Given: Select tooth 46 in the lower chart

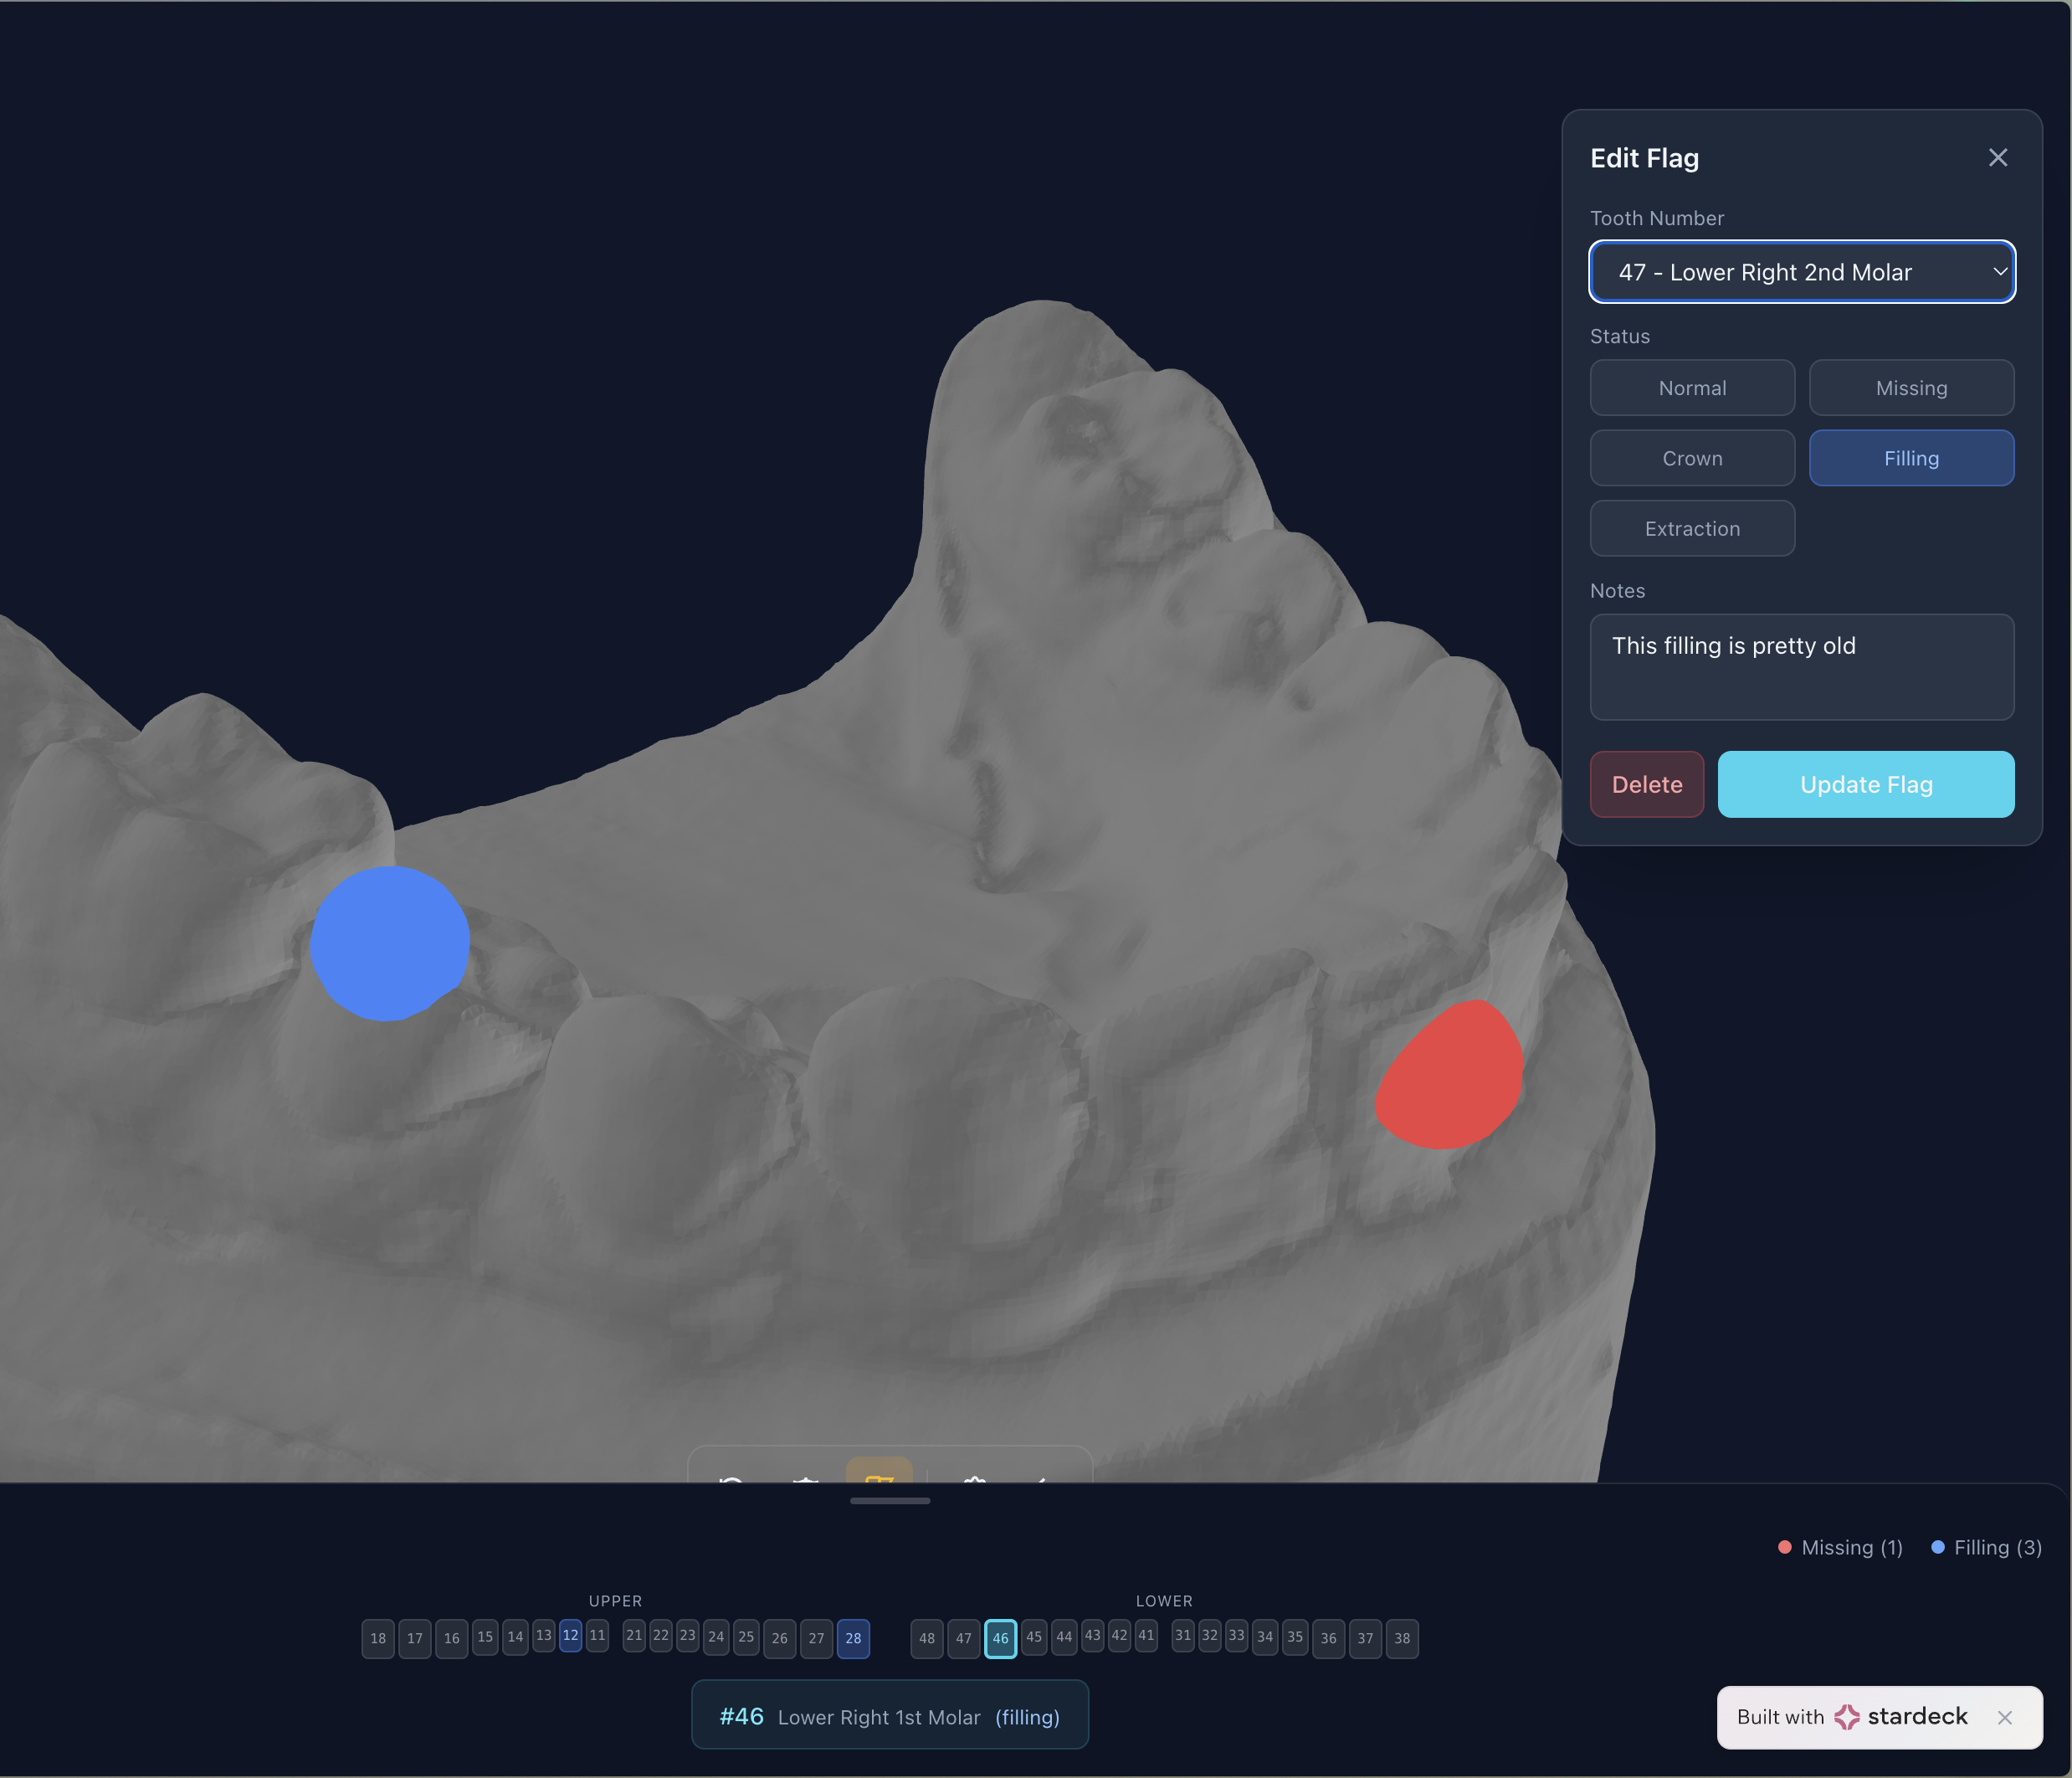Looking at the screenshot, I should (1000, 1638).
